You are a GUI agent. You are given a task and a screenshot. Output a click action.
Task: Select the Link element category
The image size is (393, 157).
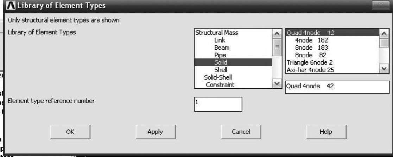click(x=220, y=40)
